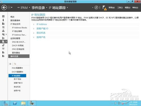This screenshot has width=141, height=106.
Task: Click the fourth taskbar app icon
Action: [32, 103]
